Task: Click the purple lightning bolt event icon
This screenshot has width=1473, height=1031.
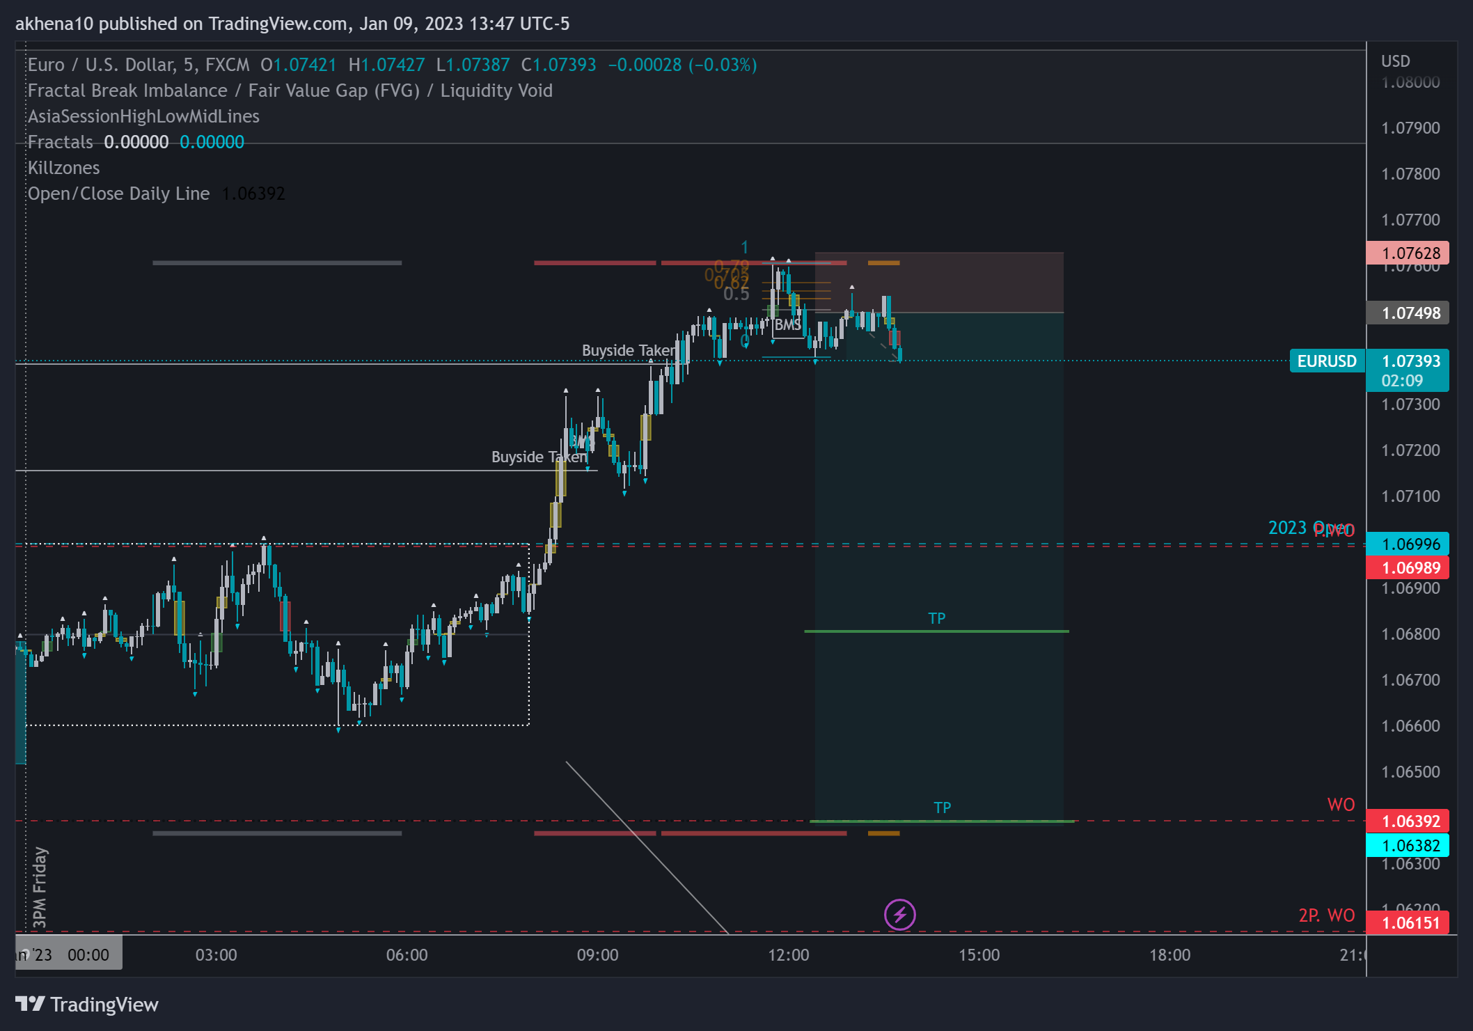Action: coord(899,914)
